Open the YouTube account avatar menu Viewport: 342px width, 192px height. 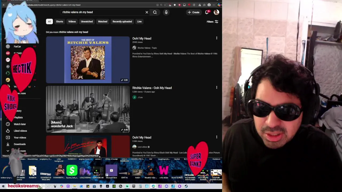click(x=216, y=12)
